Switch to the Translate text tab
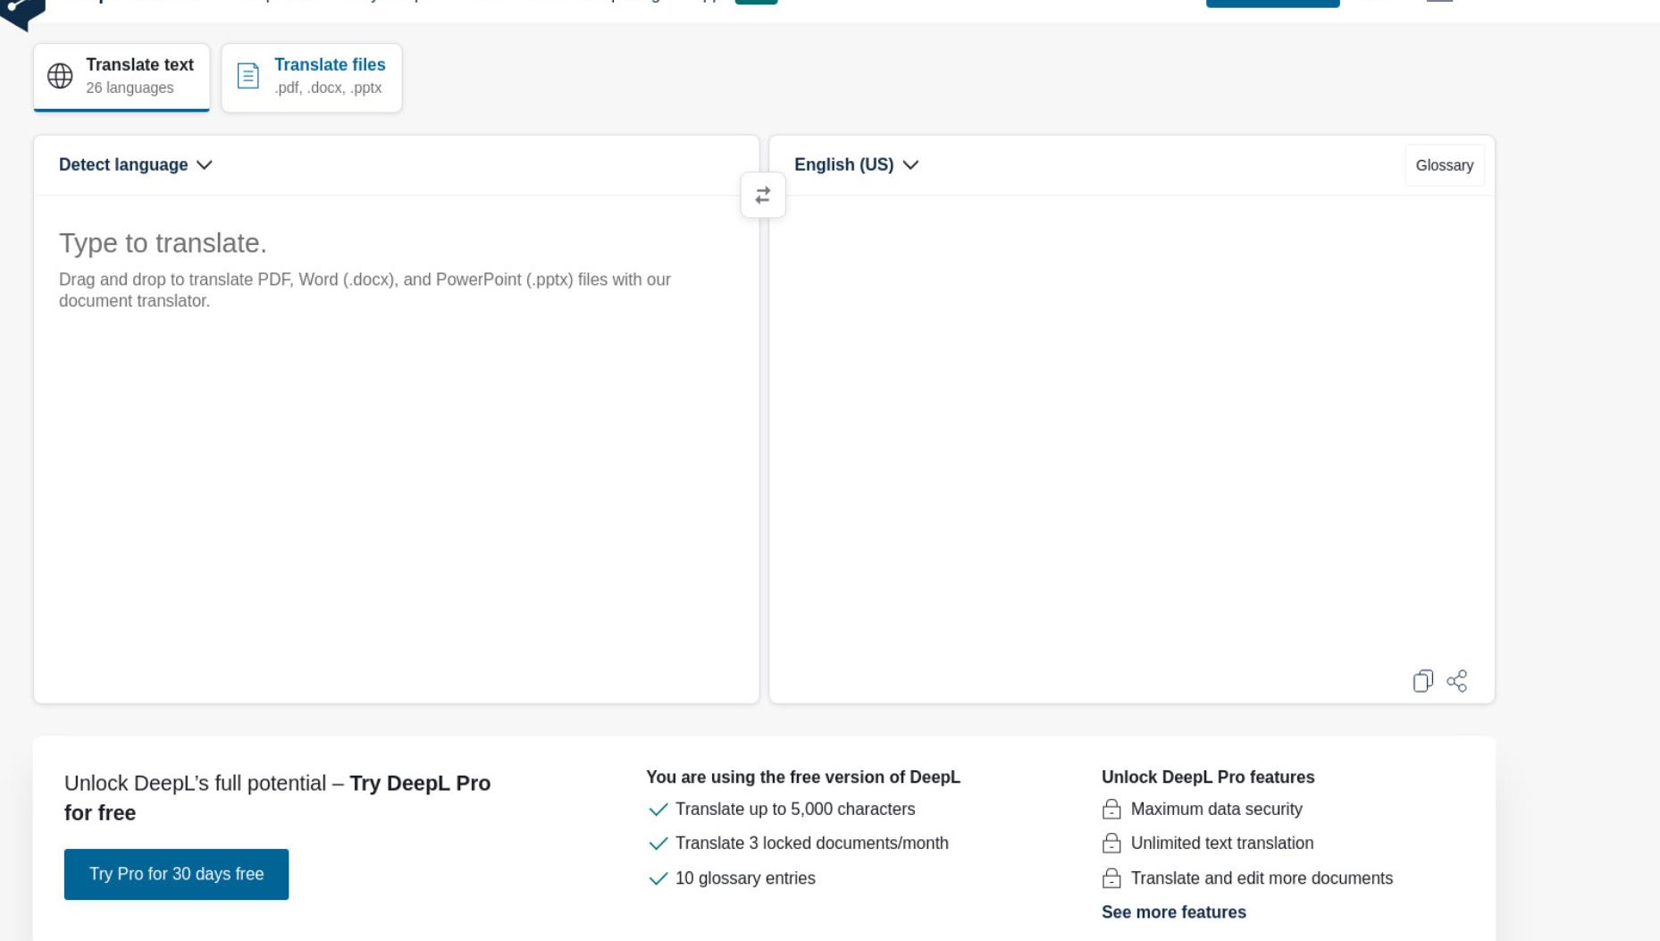Image resolution: width=1660 pixels, height=941 pixels. click(x=122, y=77)
